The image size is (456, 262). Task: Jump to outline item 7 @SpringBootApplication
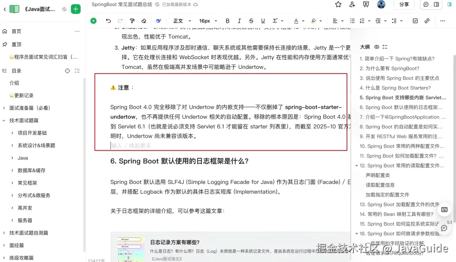point(402,117)
